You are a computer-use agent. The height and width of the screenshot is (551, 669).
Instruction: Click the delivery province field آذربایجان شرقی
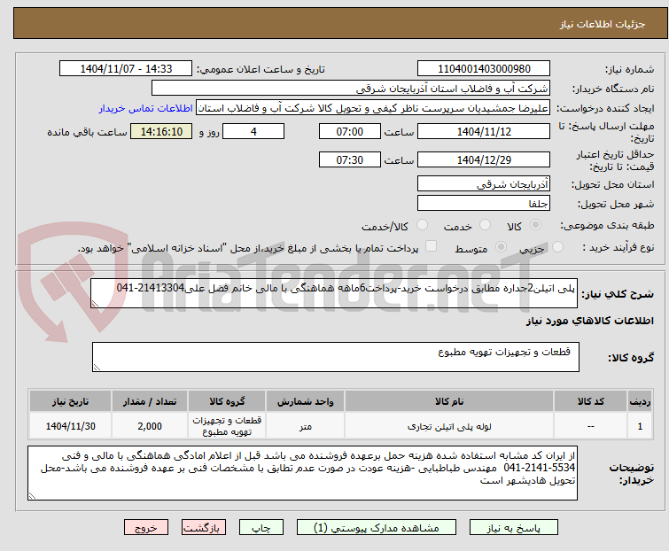(484, 183)
